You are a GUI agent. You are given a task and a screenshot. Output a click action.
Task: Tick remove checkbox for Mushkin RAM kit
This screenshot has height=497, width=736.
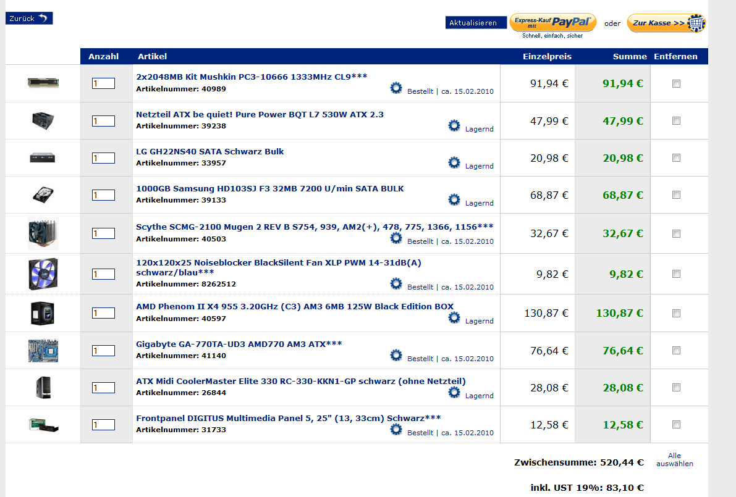677,83
